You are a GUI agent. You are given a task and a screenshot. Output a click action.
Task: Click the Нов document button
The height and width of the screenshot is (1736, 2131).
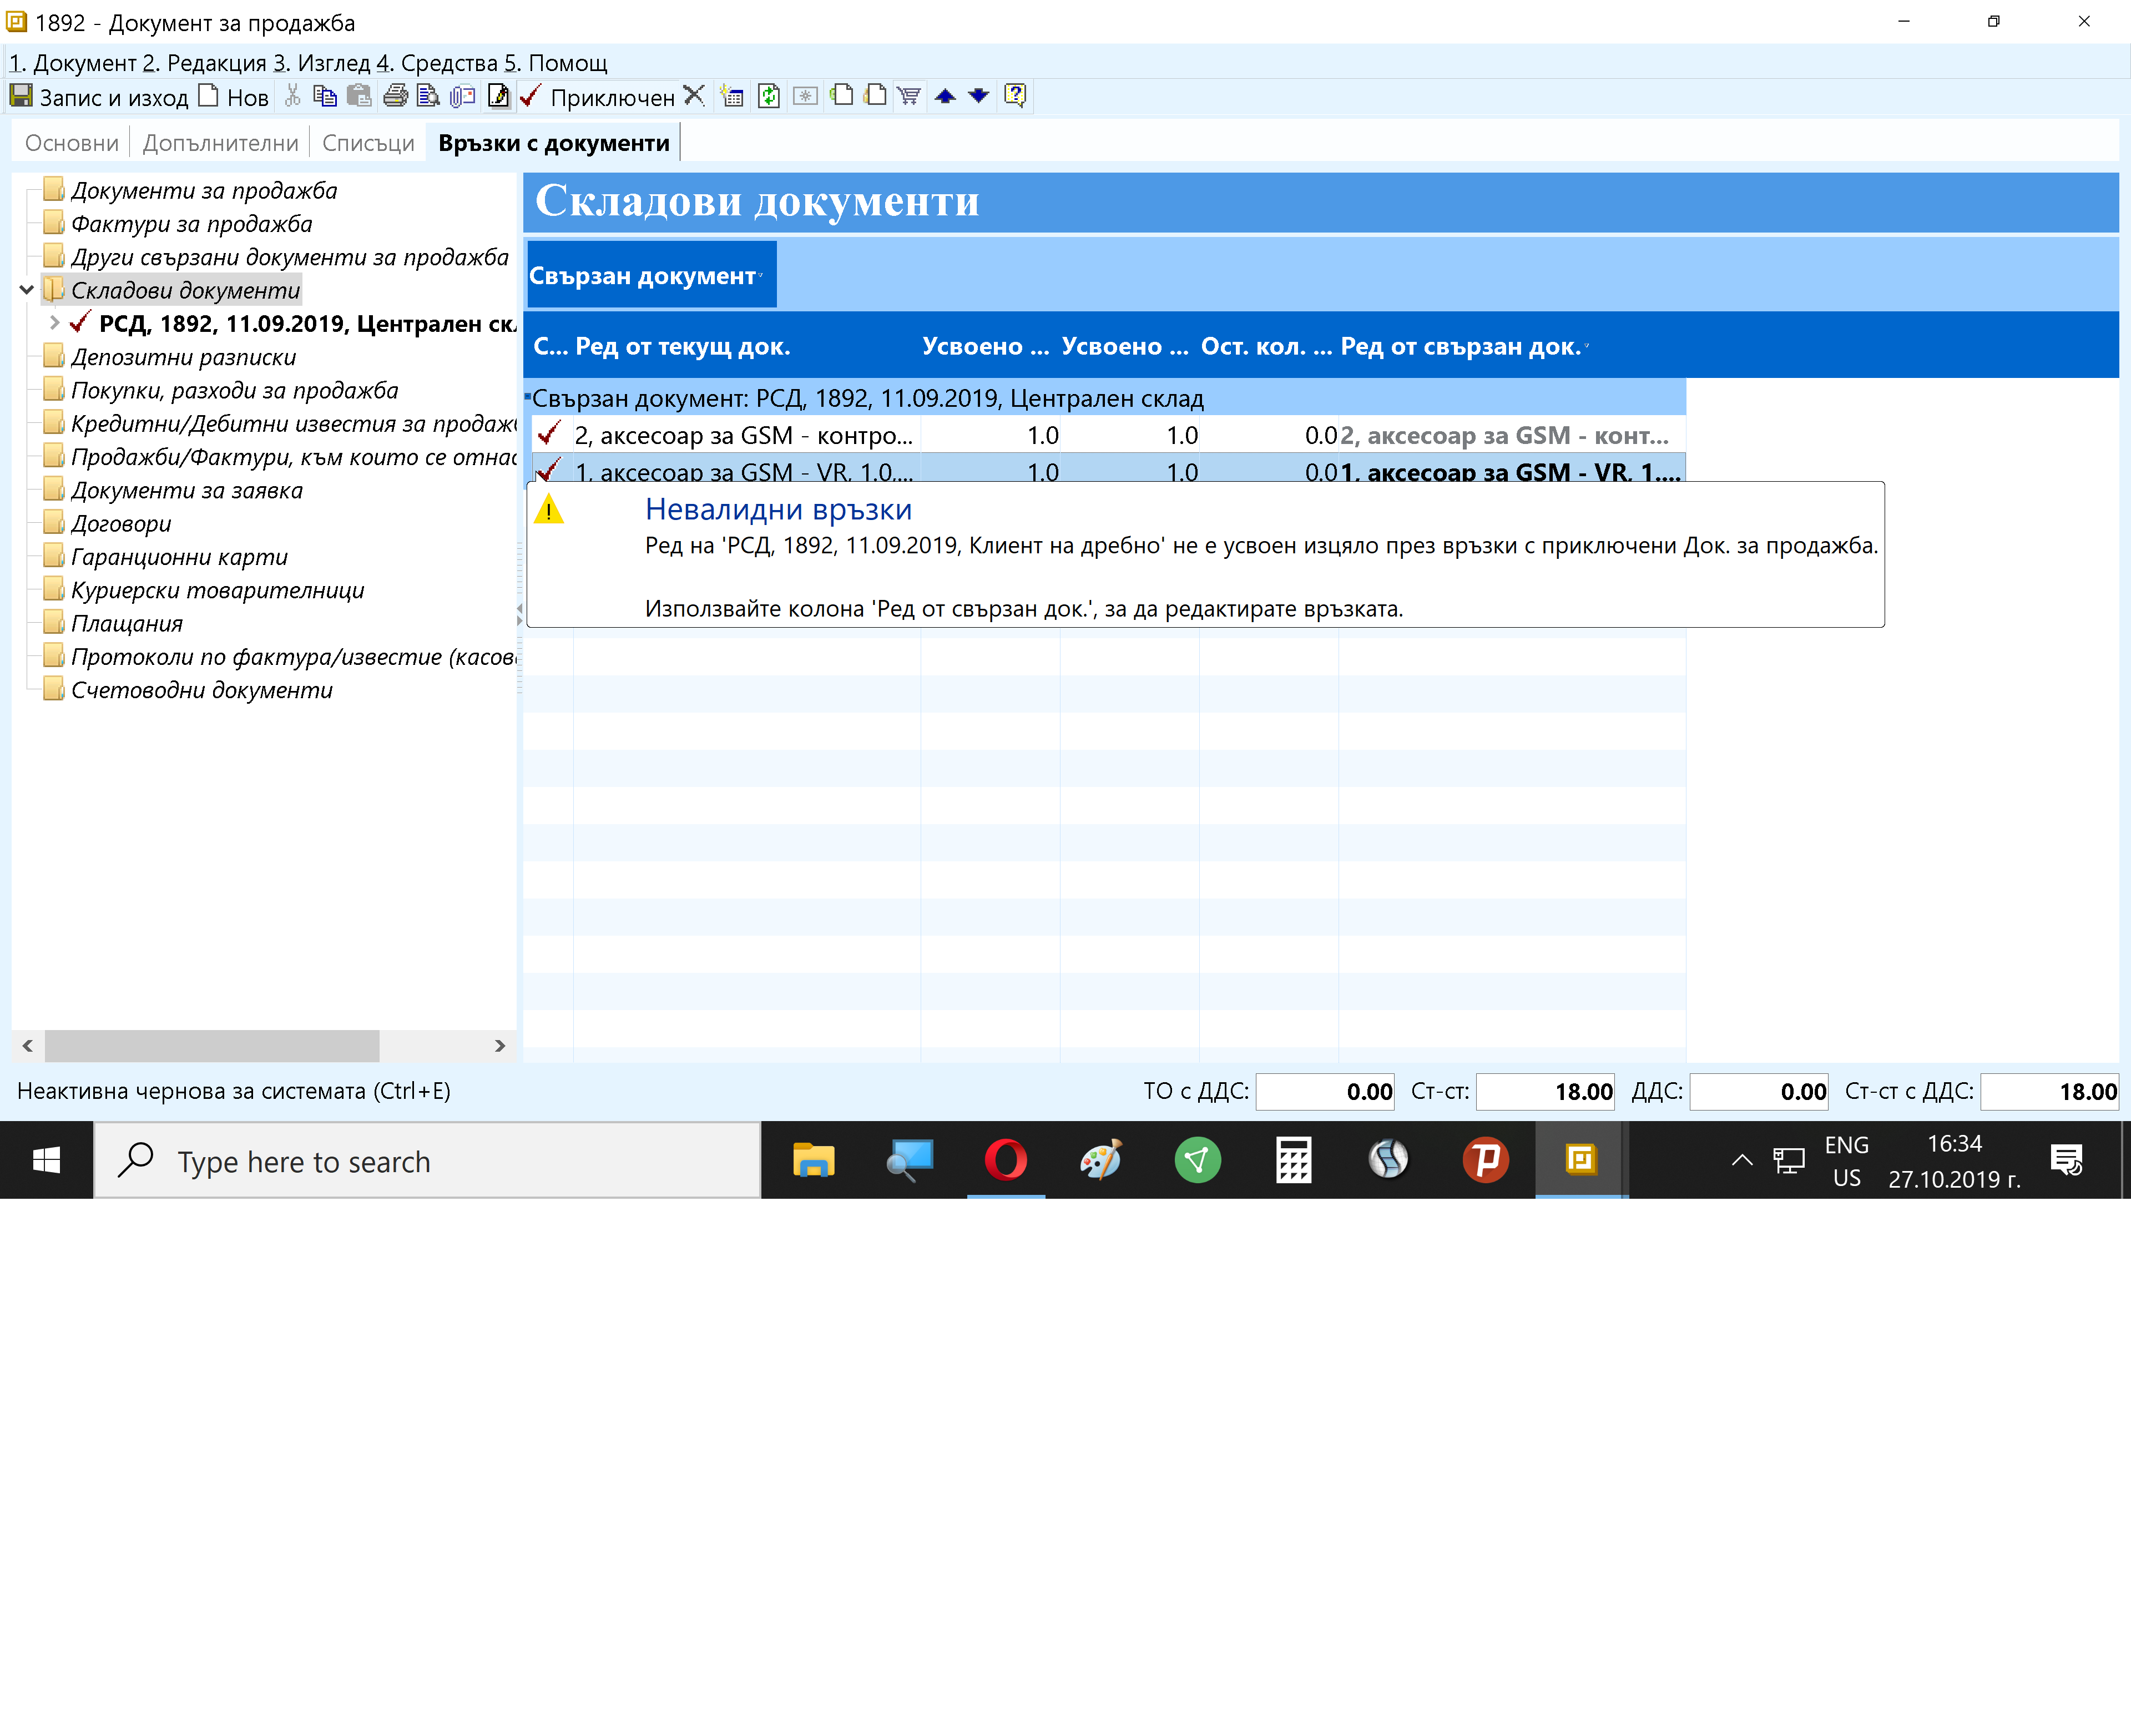click(234, 97)
